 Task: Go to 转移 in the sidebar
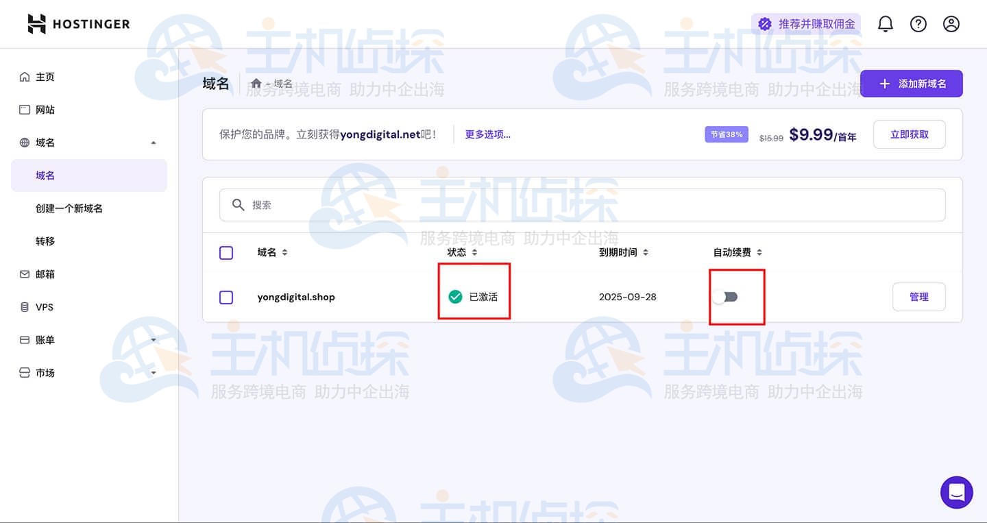[x=45, y=241]
